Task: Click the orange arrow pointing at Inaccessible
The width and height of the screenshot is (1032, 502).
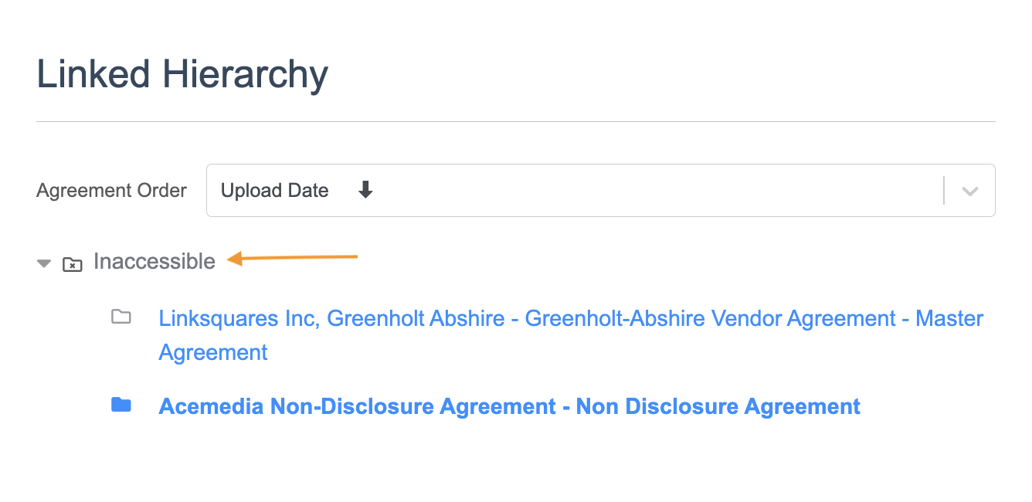Action: coord(294,259)
